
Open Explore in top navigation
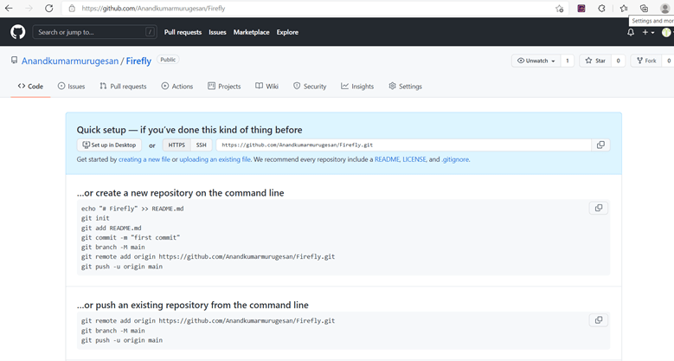click(287, 32)
